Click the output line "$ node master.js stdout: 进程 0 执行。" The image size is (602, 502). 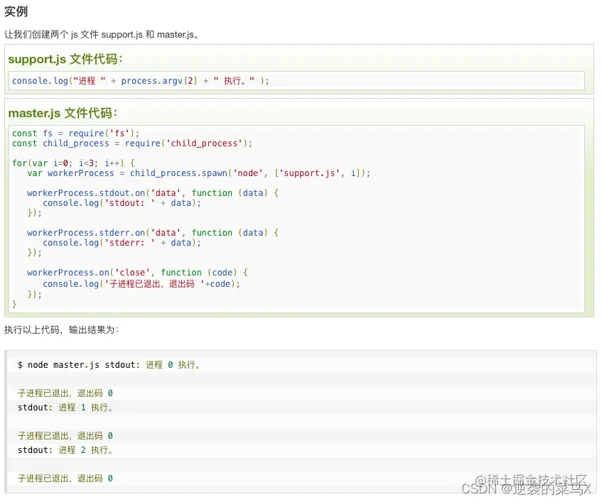click(109, 365)
